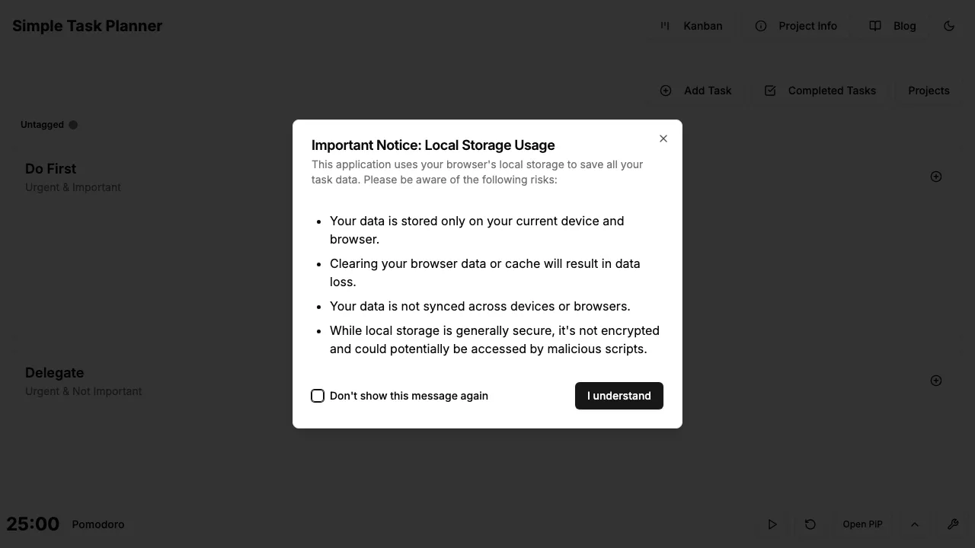Select the Untagged filter dot

[73, 125]
